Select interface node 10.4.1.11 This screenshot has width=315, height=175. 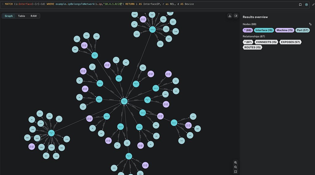(156, 88)
